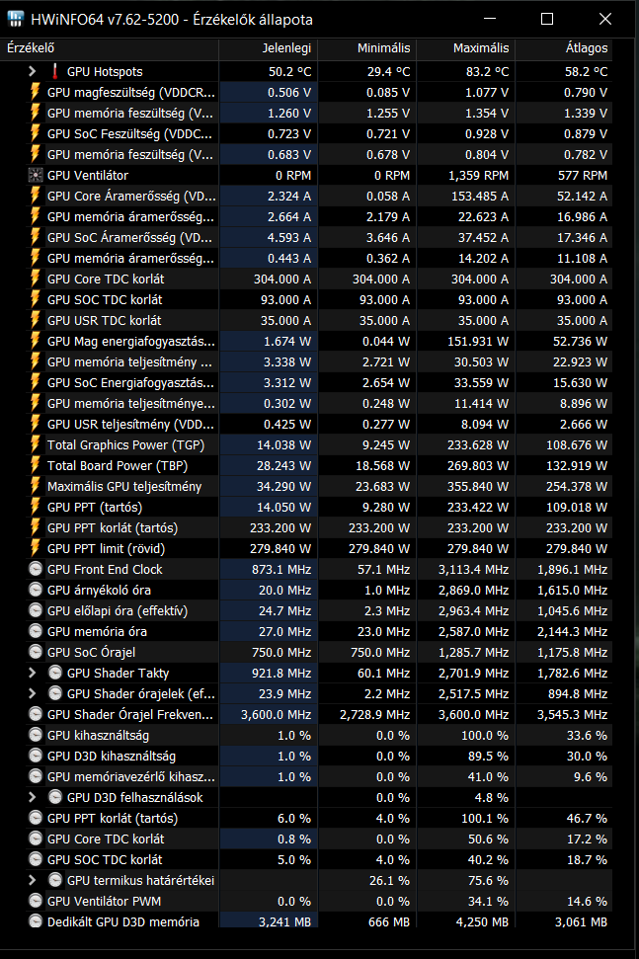This screenshot has height=959, width=639.
Task: Sort by the Érzékelő column header
Action: tap(110, 47)
